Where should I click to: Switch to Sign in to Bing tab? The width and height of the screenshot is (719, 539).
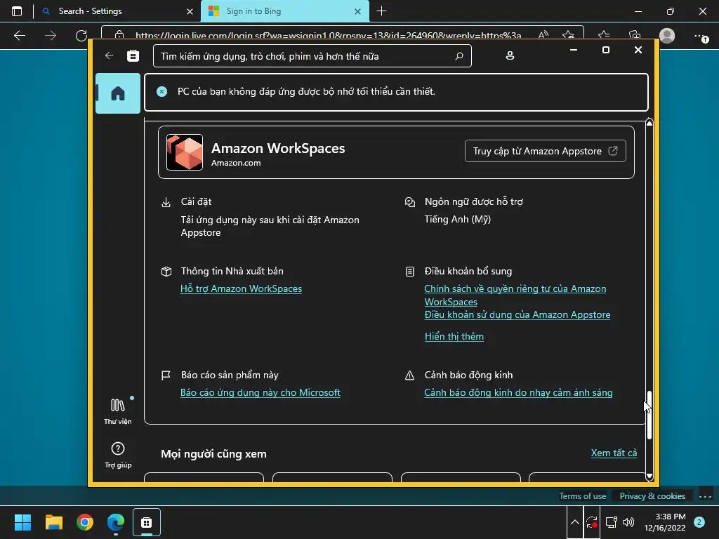[284, 11]
